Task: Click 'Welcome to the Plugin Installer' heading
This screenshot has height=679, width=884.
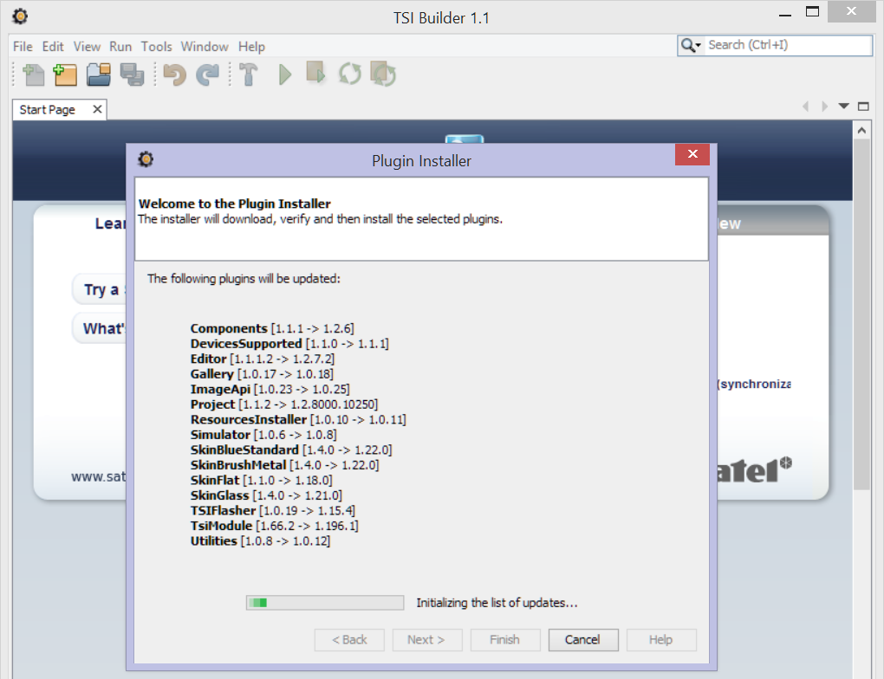Action: pyautogui.click(x=235, y=204)
